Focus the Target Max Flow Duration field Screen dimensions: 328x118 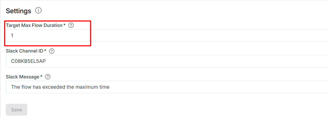tap(167, 35)
